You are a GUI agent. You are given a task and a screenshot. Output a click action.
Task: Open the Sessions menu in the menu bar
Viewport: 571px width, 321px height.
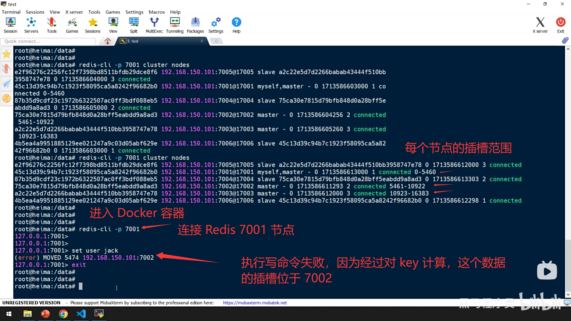[35, 12]
